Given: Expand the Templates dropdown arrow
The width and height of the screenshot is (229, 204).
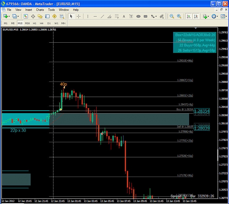Looking at the screenshot, I should (226, 16).
